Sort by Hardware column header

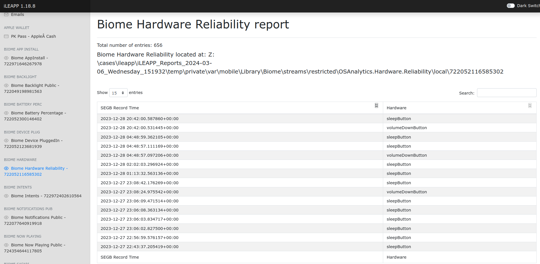[x=459, y=108]
